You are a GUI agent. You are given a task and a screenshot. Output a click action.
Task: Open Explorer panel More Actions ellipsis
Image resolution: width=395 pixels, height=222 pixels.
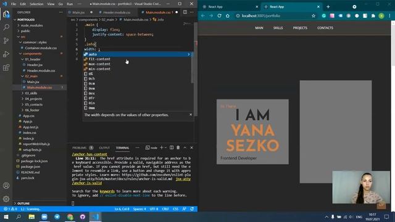click(61, 12)
